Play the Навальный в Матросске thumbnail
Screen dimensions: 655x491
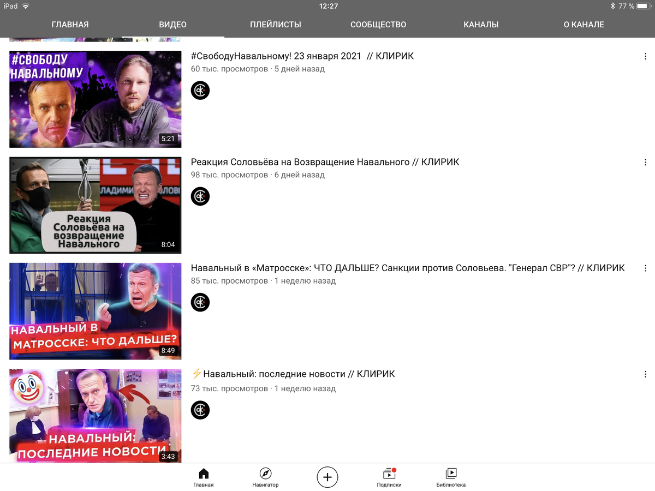[x=96, y=311]
